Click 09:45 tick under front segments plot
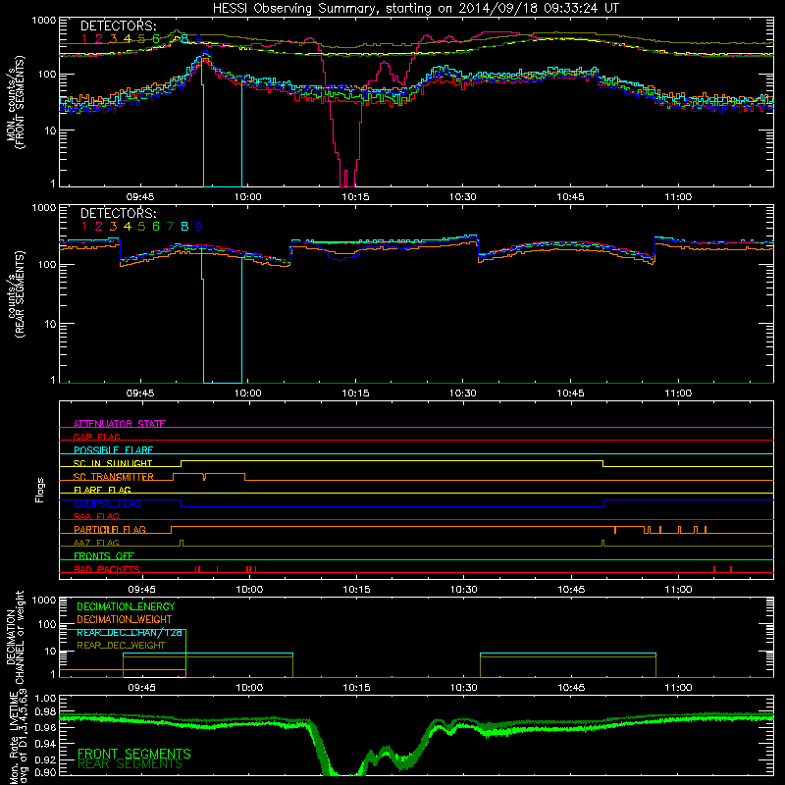The image size is (785, 785). point(140,197)
